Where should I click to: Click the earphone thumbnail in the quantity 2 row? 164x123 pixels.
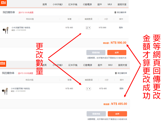(6, 30)
